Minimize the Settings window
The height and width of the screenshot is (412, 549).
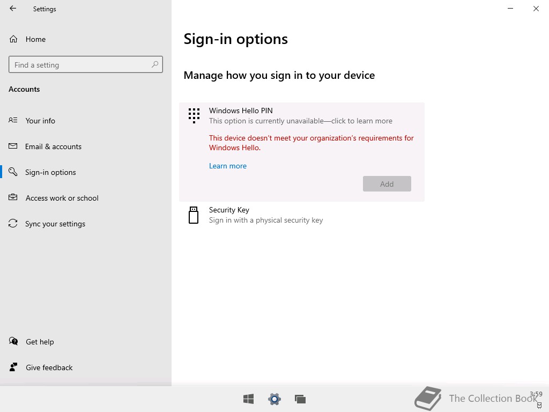pyautogui.click(x=510, y=9)
